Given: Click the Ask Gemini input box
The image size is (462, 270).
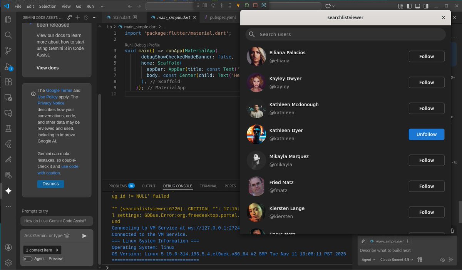Looking at the screenshot, I should 51,236.
